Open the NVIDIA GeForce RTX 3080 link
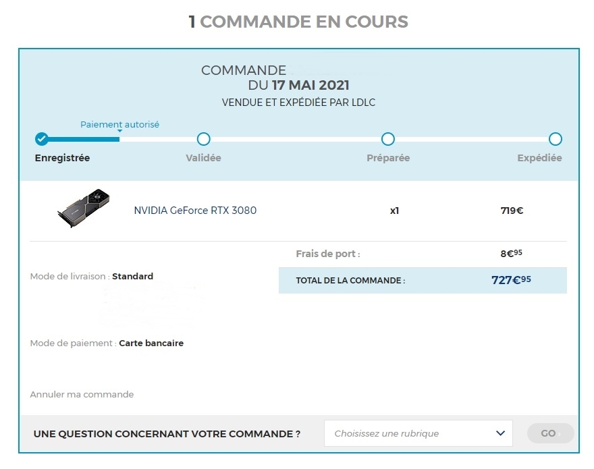594x469 pixels. 195,211
